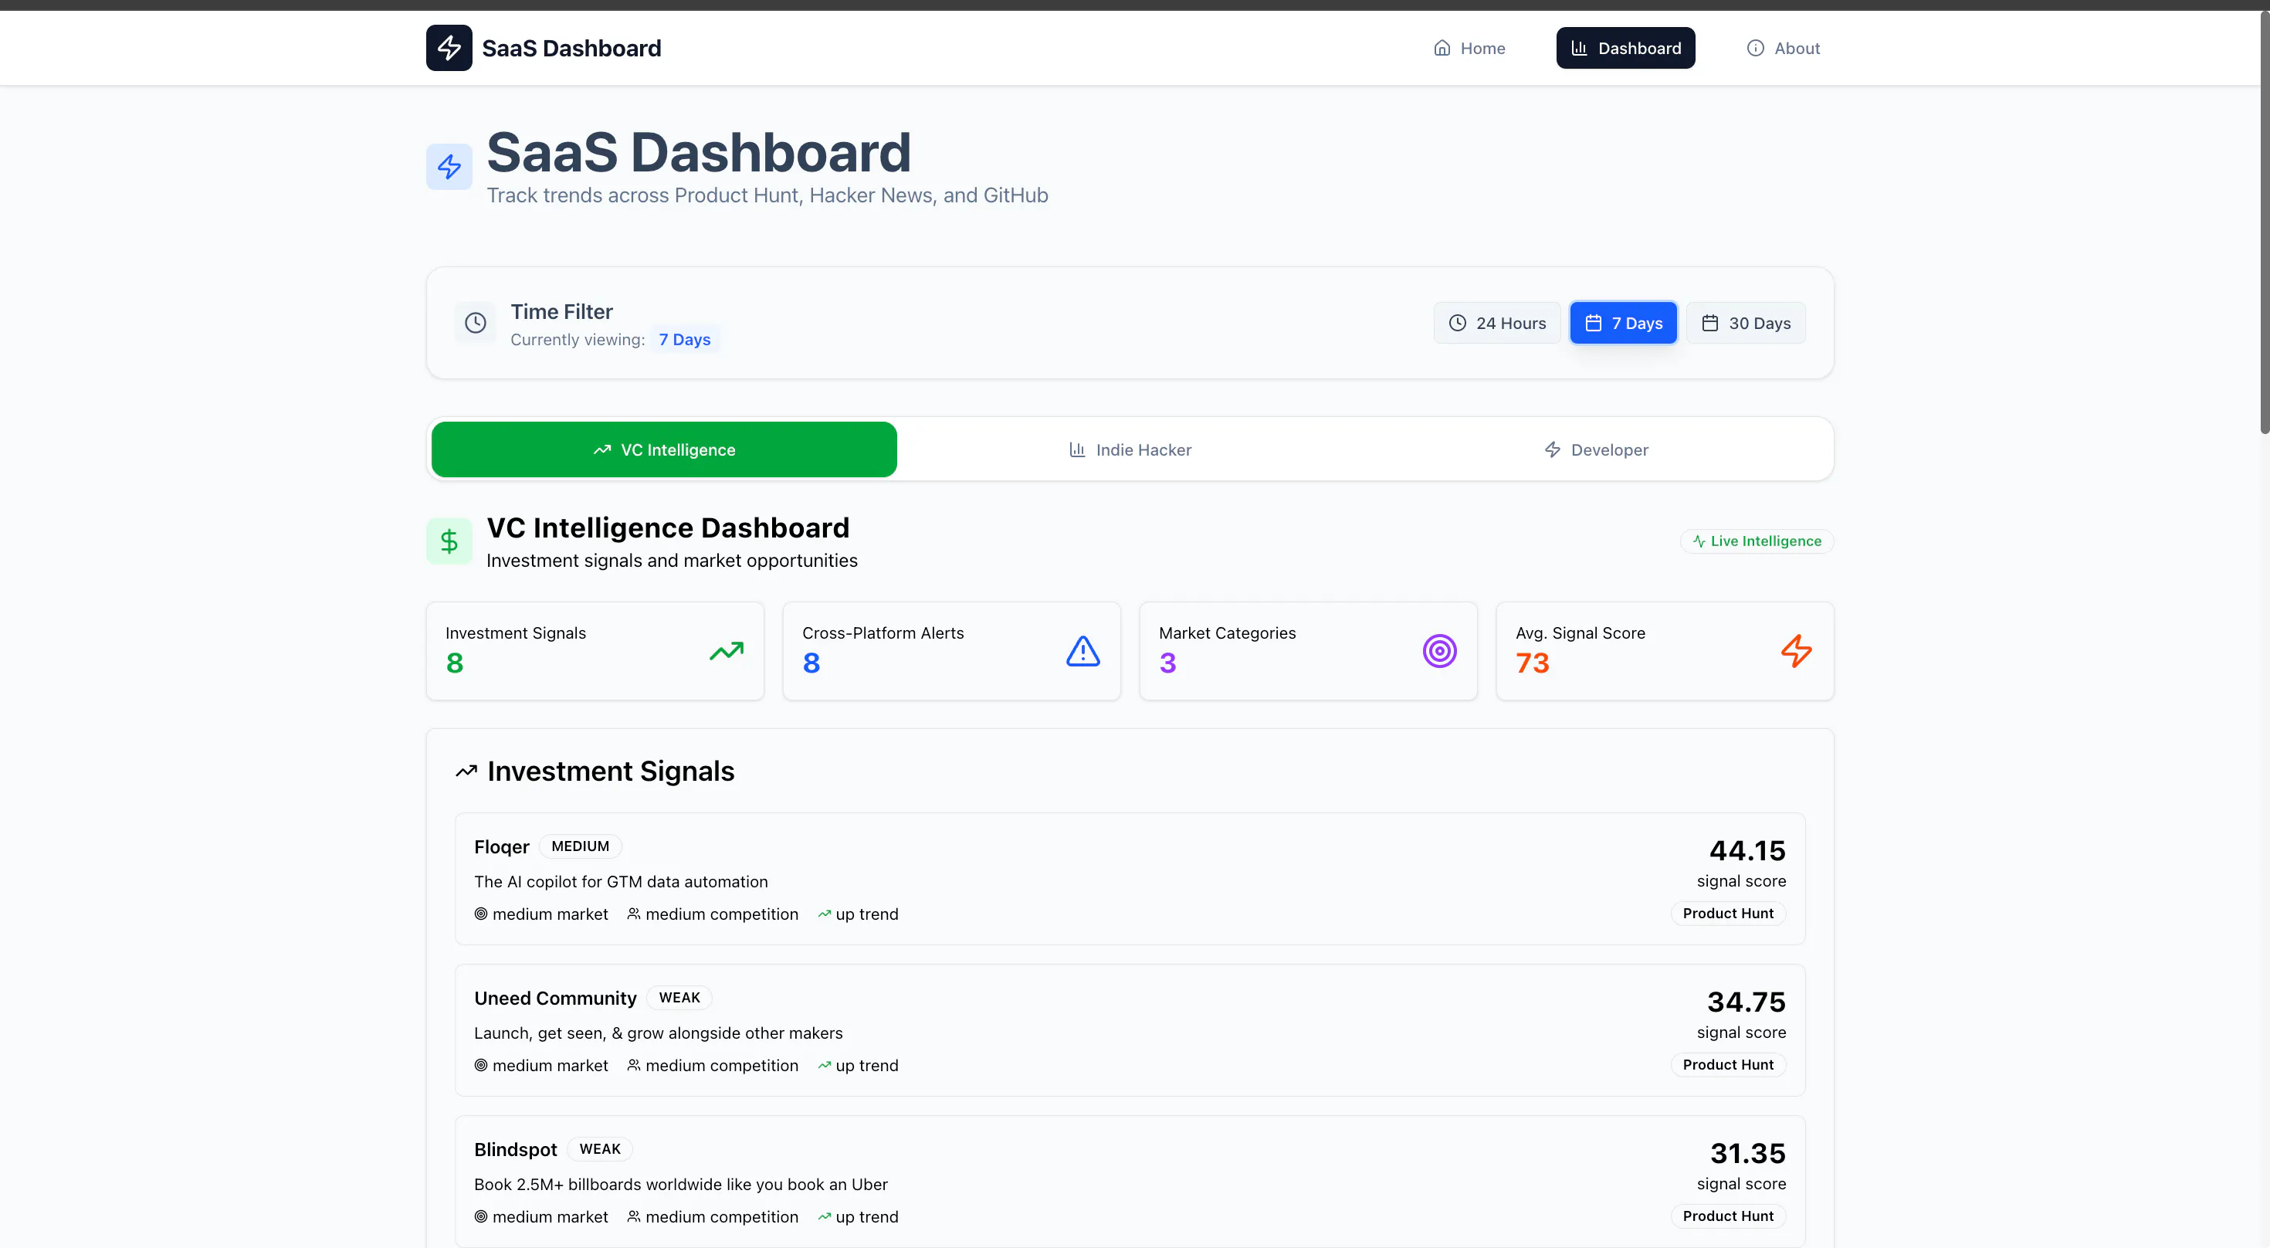2270x1248 pixels.
Task: Click orange bolt icon in Avg. Signal Score
Action: (x=1796, y=651)
